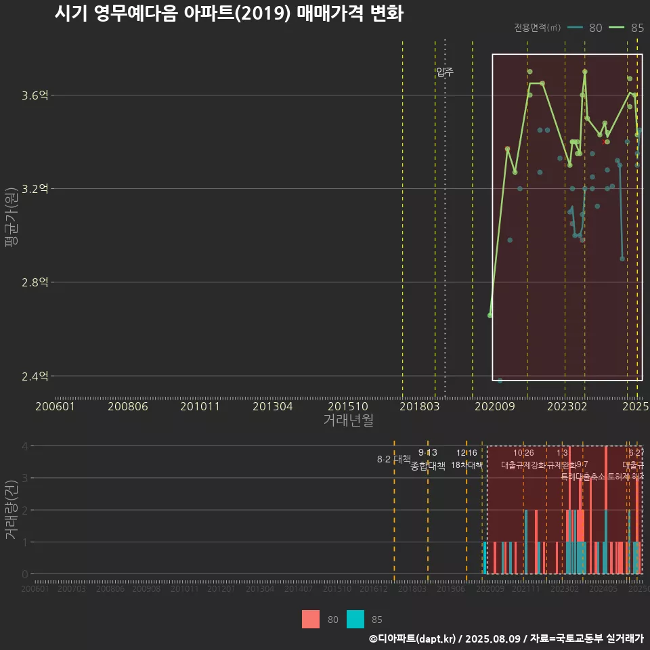This screenshot has height=650, width=650.
Task: Click the chart title '시기 영무예다음 아파트(2019) 매매가격 변화'
Action: [229, 14]
